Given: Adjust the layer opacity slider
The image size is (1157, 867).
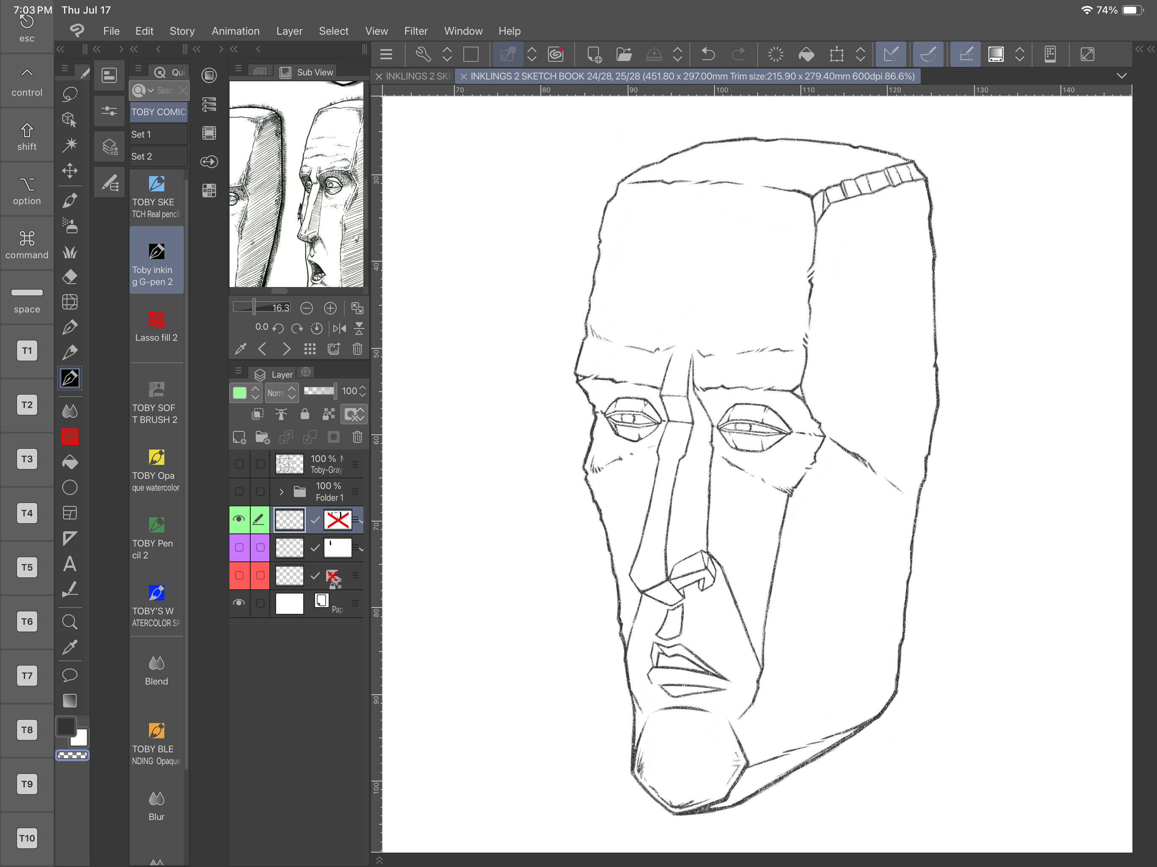Looking at the screenshot, I should [320, 391].
